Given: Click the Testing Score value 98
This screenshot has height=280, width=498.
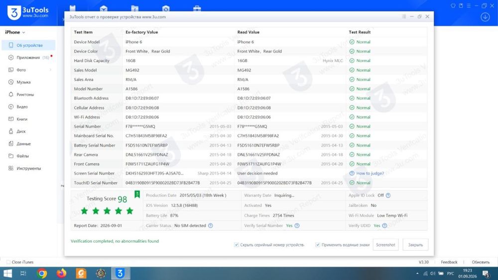Looking at the screenshot, I should (x=123, y=199).
